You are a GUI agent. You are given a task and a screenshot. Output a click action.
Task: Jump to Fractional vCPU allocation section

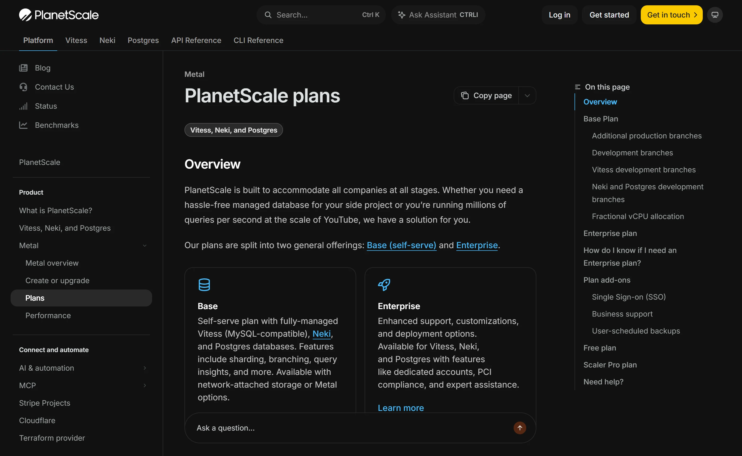638,216
